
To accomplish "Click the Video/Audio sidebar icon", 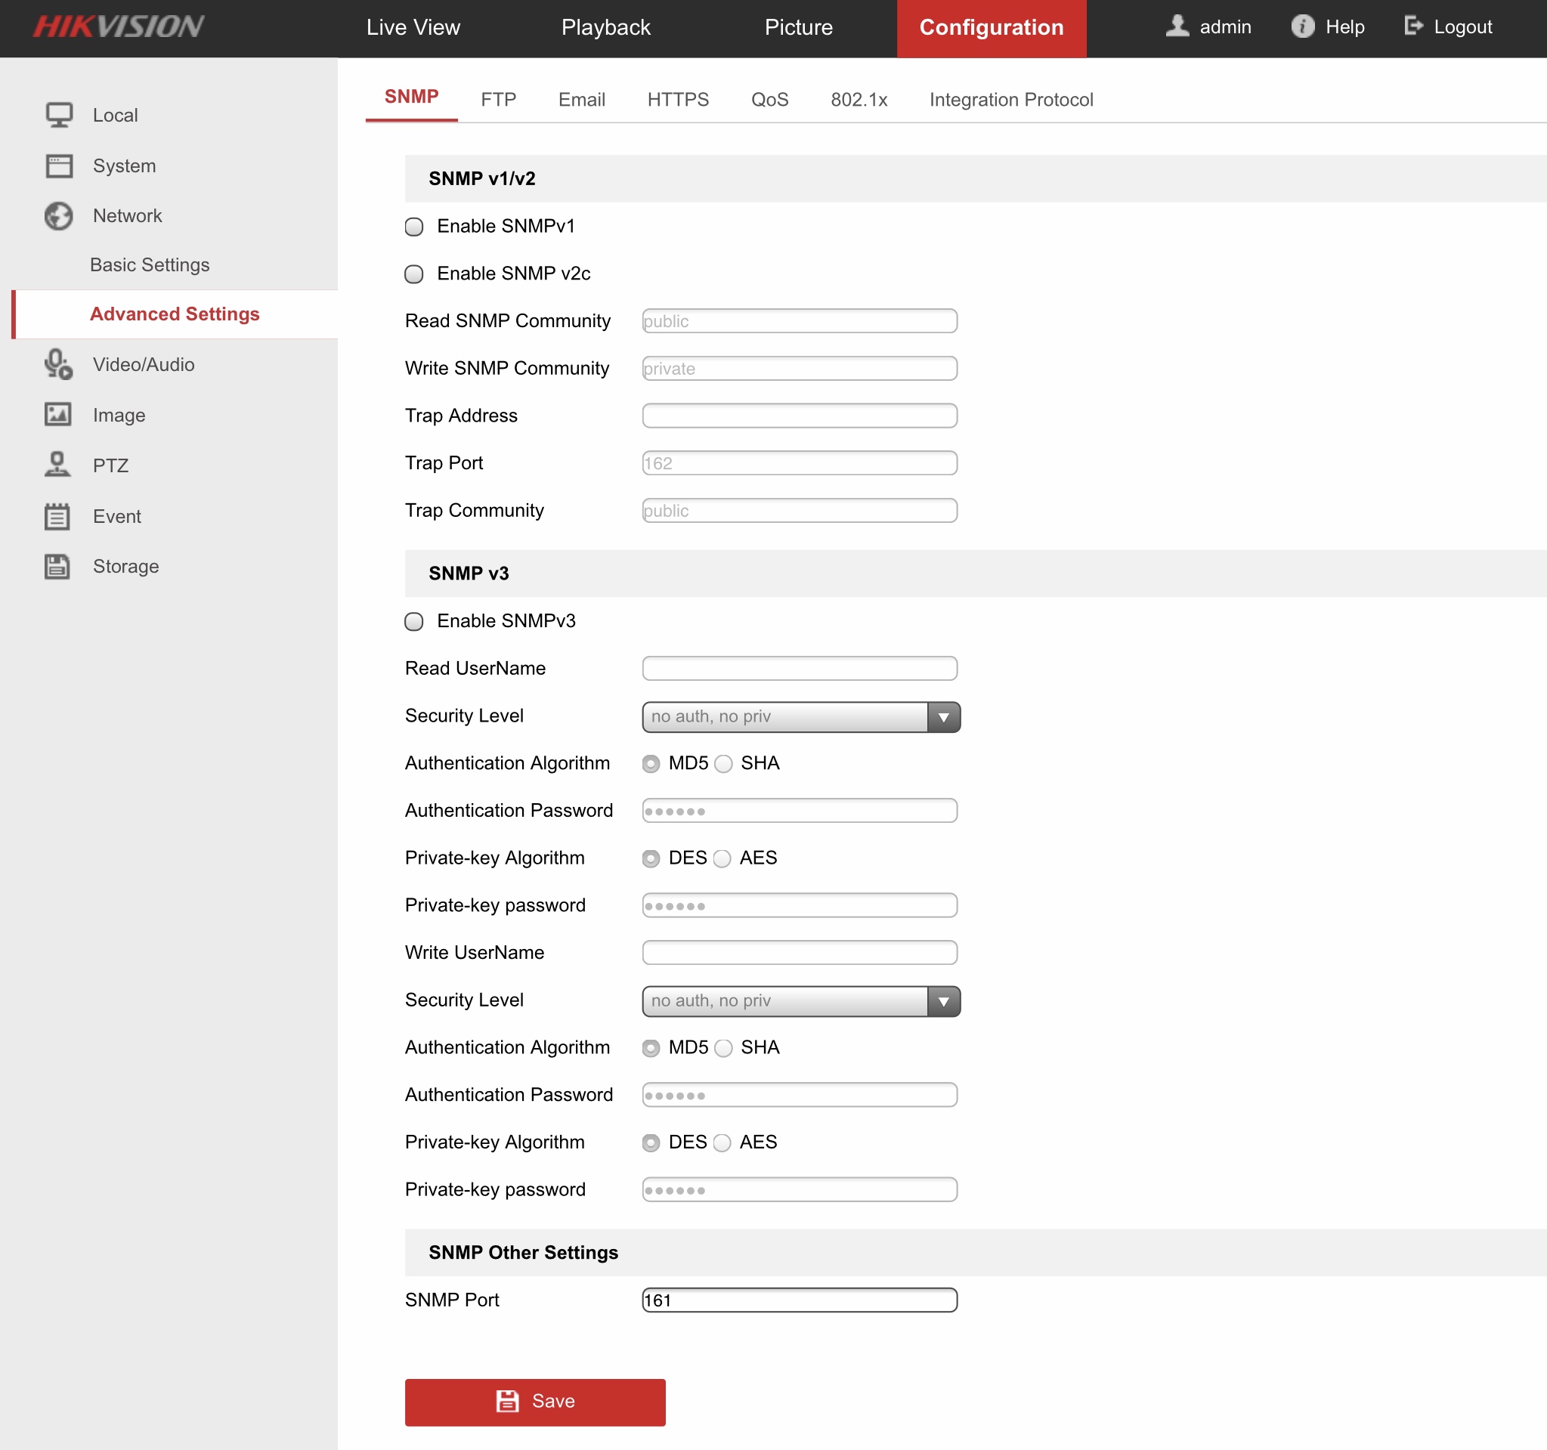I will coord(57,365).
